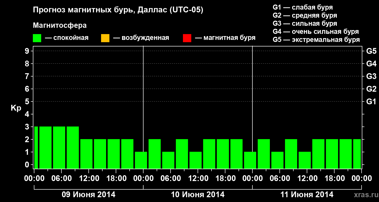Click the '10 Июня 2014' date label
This screenshot has width=379, height=202.
click(198, 195)
